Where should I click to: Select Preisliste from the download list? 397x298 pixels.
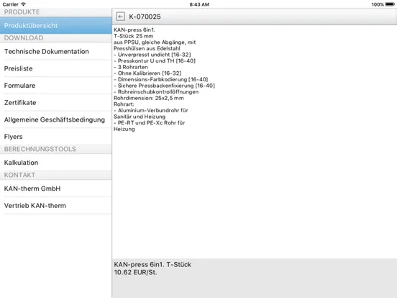tap(55, 68)
